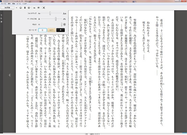Click the 明るさ slider handle
Image resolution: width=187 pixels, height=135 pixels.
[x=61, y=25]
